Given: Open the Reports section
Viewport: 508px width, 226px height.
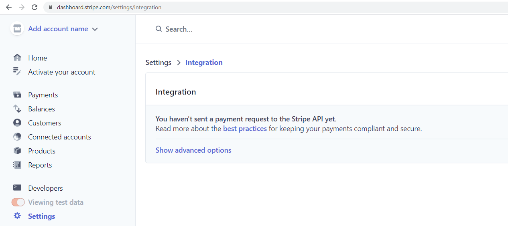Looking at the screenshot, I should 40,165.
